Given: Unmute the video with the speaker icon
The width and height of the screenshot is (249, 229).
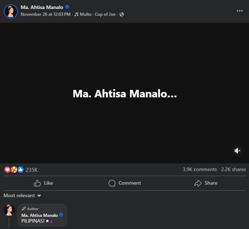Looking at the screenshot, I should 237,151.
